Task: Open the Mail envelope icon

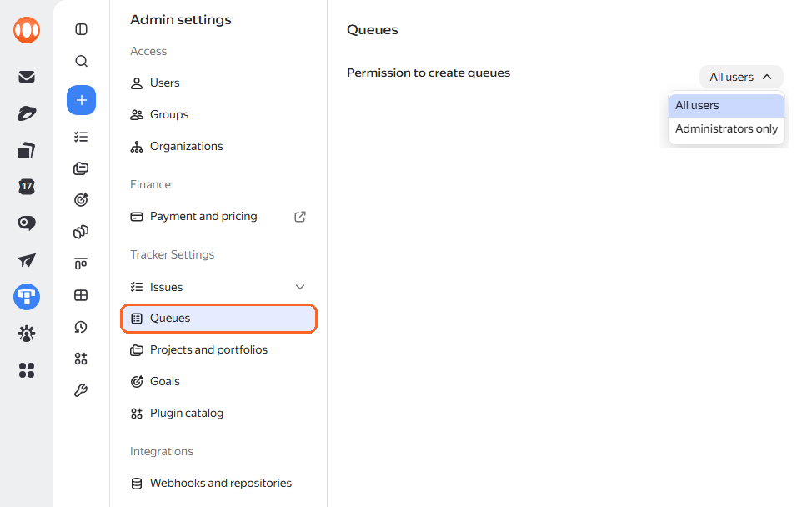Action: click(x=27, y=77)
